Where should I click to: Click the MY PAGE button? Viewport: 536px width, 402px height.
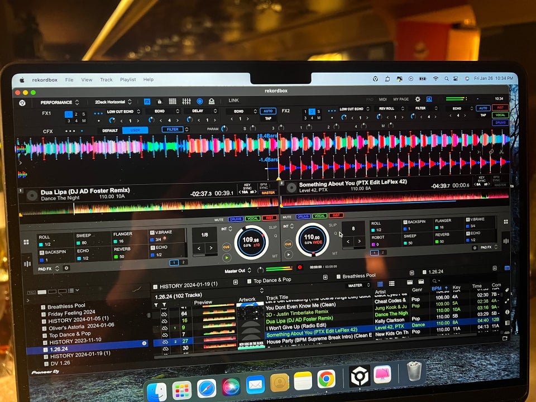coord(401,99)
